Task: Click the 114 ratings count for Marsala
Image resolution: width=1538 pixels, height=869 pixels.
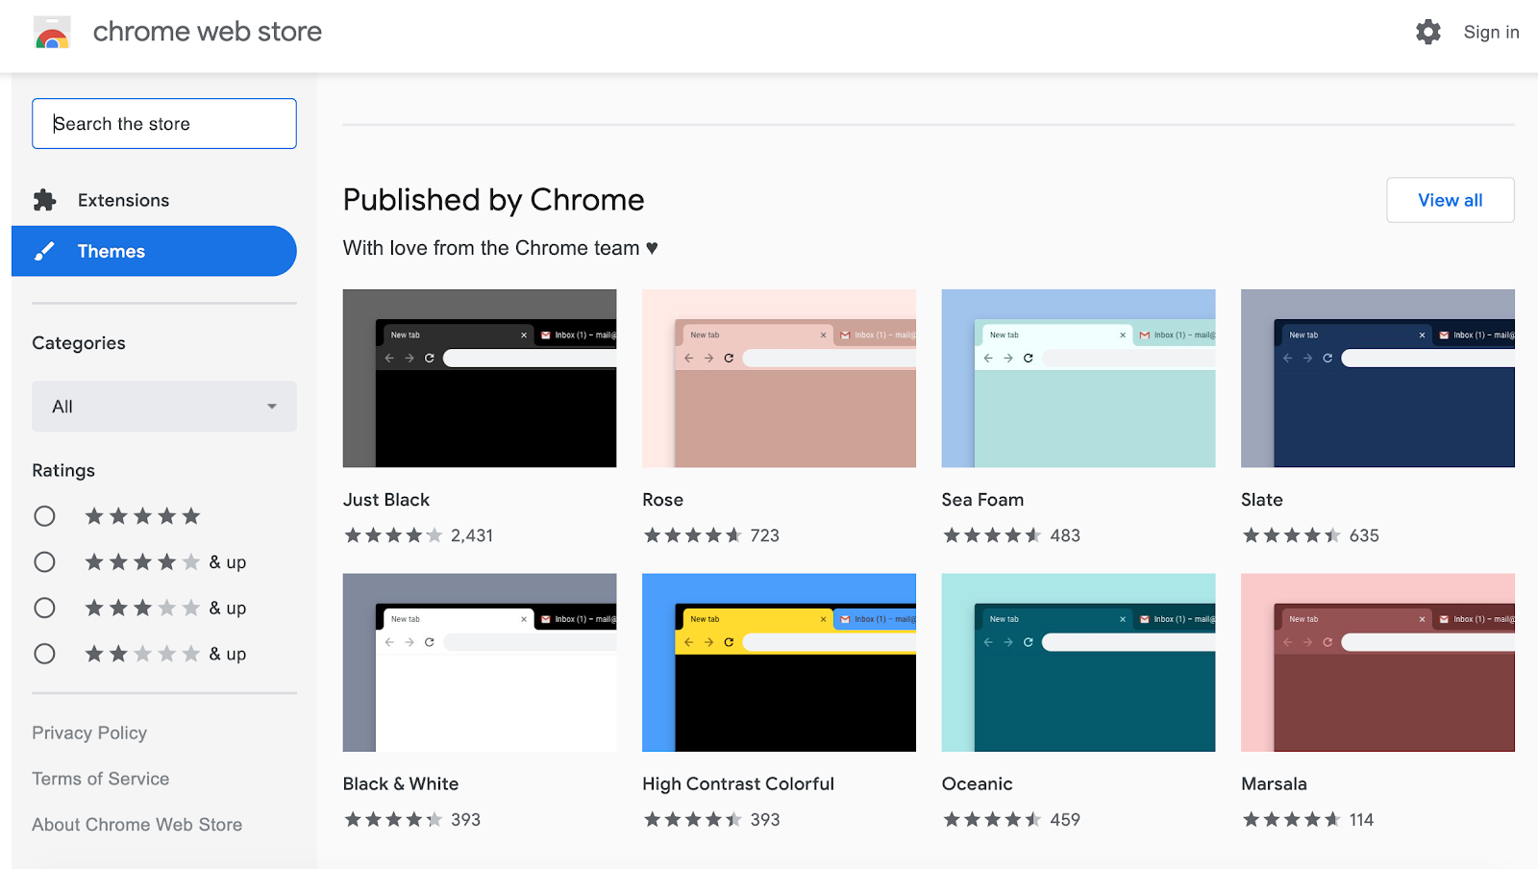Action: [1361, 820]
